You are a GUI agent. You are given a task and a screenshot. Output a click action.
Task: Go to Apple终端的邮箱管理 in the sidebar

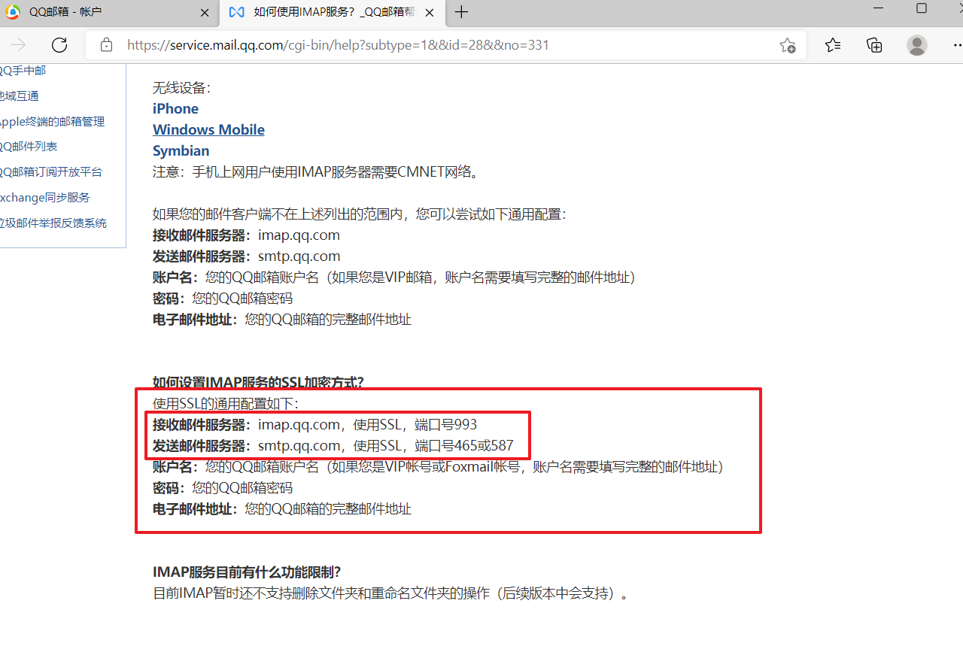coord(52,121)
